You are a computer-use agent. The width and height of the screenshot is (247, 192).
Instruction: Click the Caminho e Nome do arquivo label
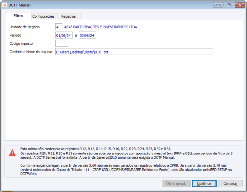click(31, 52)
